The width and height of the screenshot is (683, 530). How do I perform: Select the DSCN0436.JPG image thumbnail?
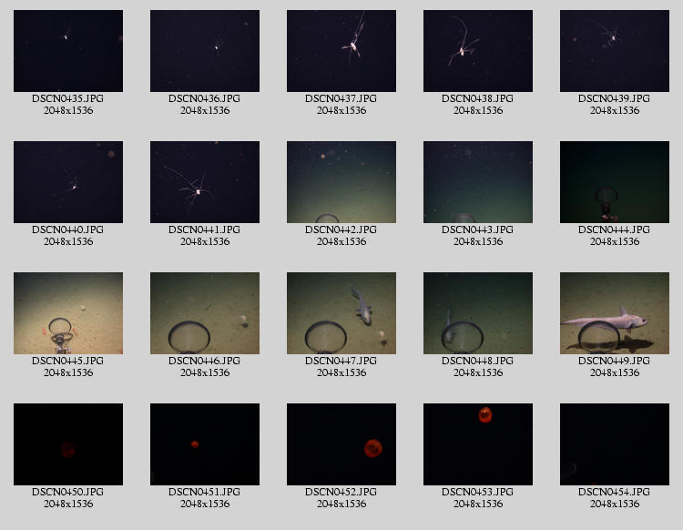pyautogui.click(x=205, y=51)
